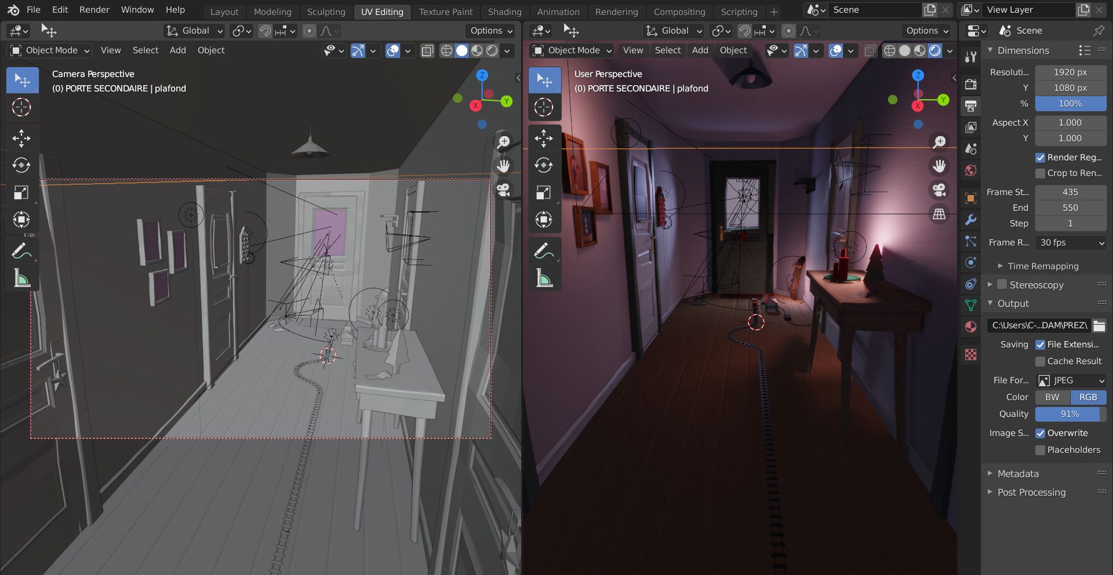This screenshot has height=575, width=1113.
Task: Select the Measure tool in right viewport
Action: [x=544, y=279]
